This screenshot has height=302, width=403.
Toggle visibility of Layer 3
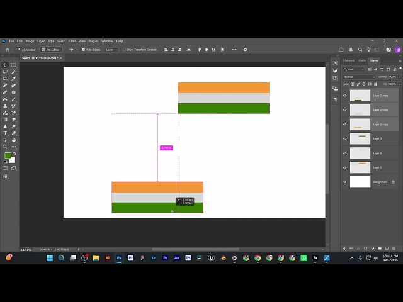345,138
